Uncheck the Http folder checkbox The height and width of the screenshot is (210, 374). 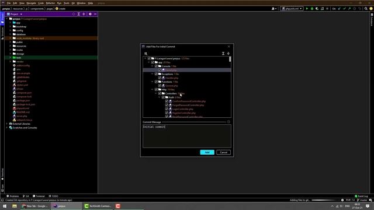point(156,89)
